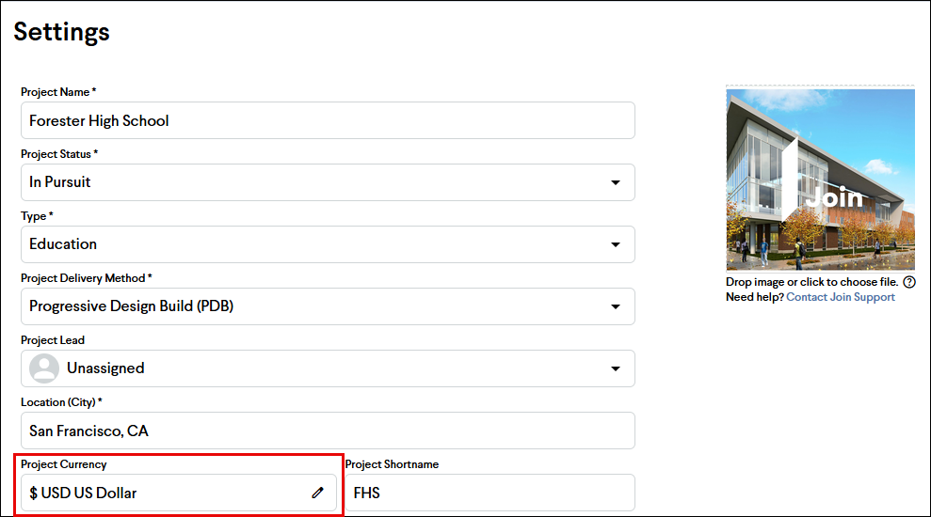Screen dimensions: 931x517
Task: Click the Unassigned user avatar icon
Action: point(44,368)
